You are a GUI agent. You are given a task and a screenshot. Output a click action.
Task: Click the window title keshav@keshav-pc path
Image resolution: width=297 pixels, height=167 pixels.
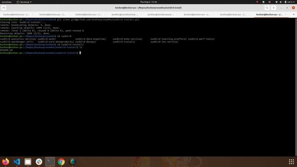[x=148, y=8]
